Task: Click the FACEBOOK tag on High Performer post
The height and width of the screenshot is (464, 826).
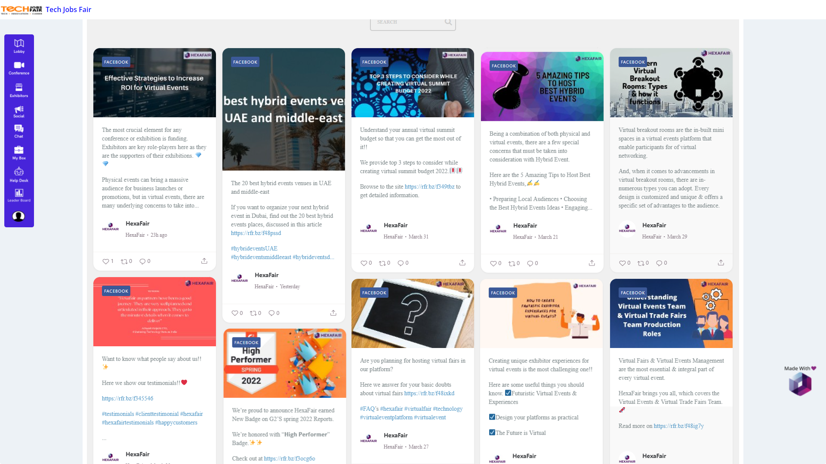Action: point(247,342)
